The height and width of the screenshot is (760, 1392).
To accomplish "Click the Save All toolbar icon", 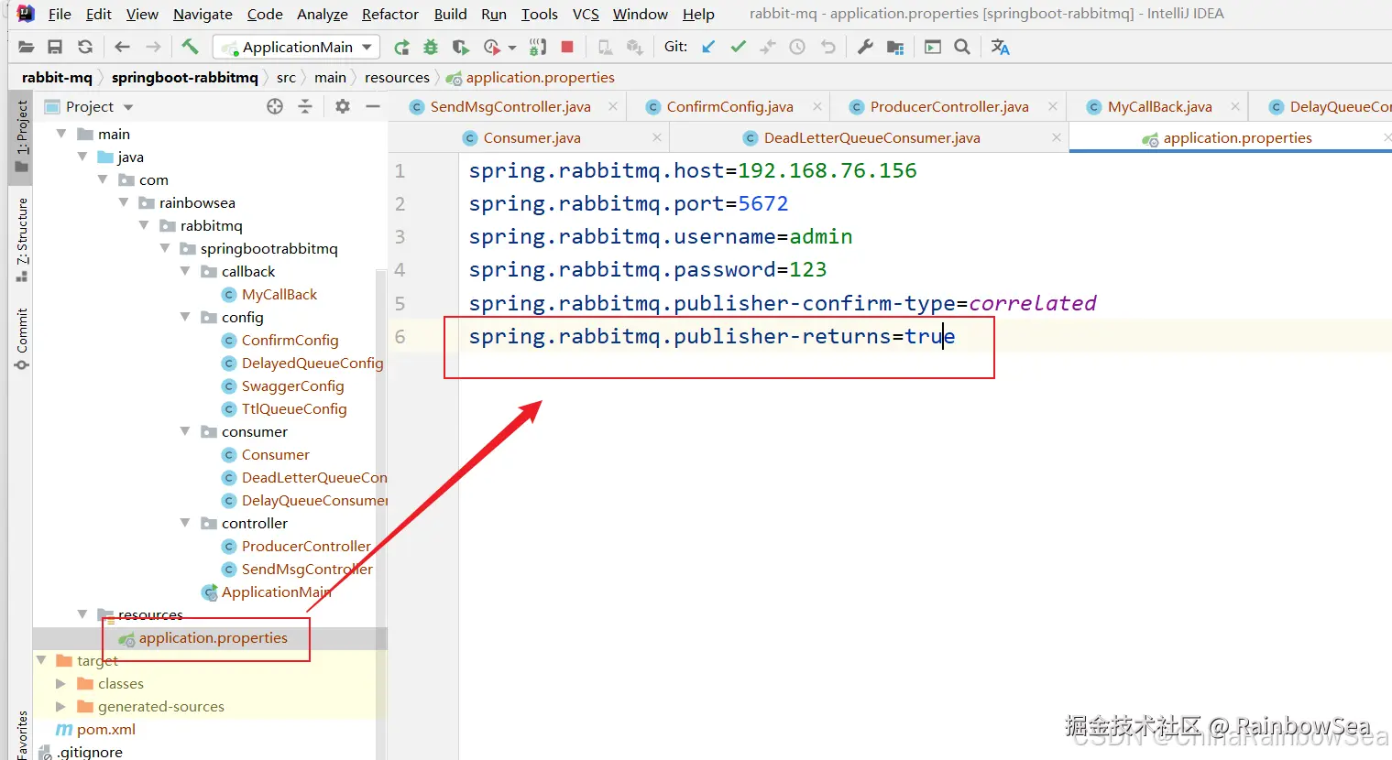I will pos(55,47).
